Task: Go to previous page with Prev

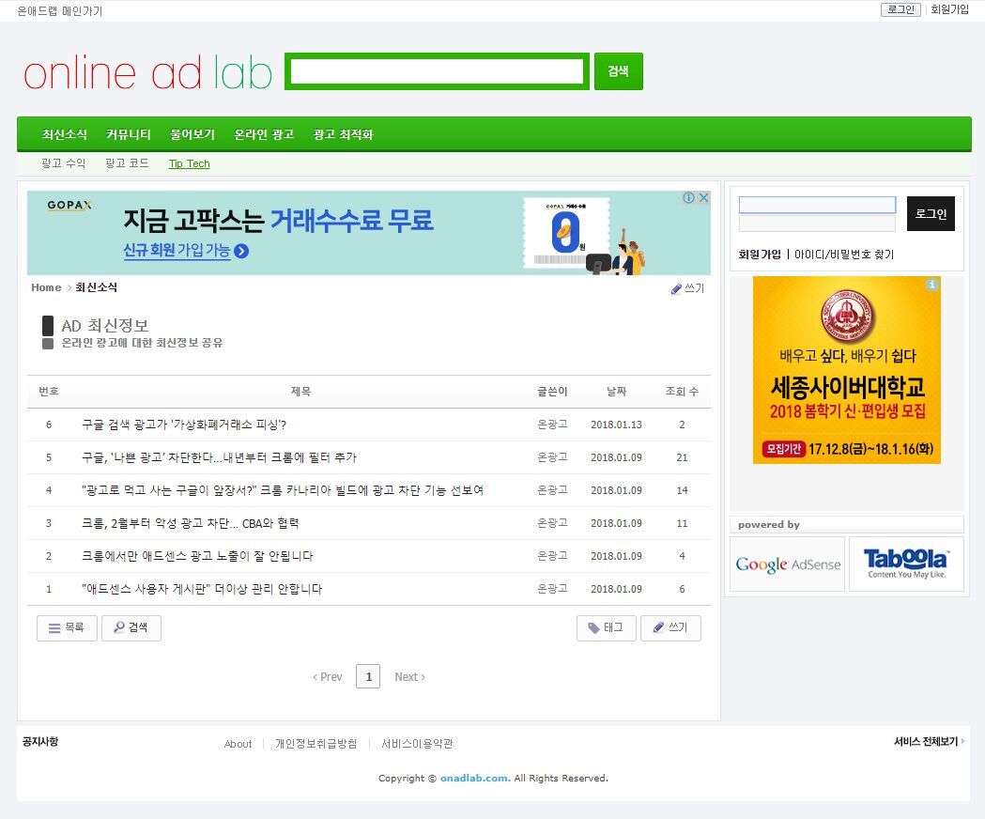Action: [328, 677]
